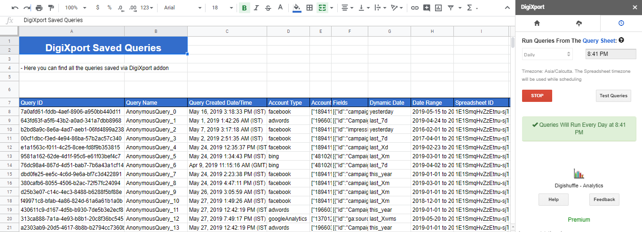The image size is (642, 232).
Task: Click the Print icon
Action: [x=39, y=8]
